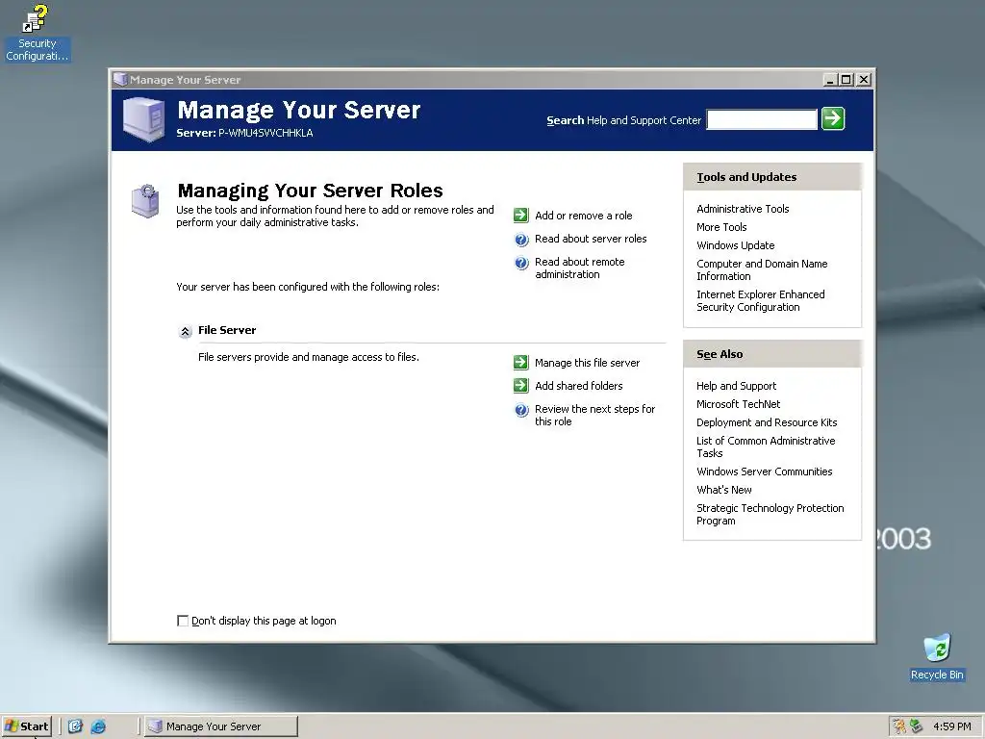
Task: Open Microsoft TechNet link
Action: [x=738, y=404]
